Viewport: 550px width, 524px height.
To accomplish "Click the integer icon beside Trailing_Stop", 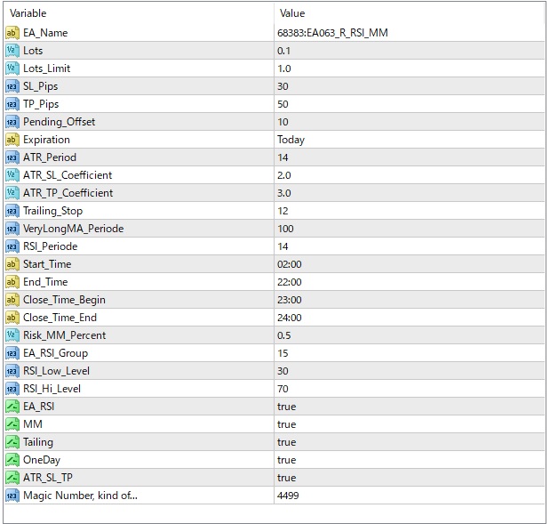I will [x=12, y=211].
